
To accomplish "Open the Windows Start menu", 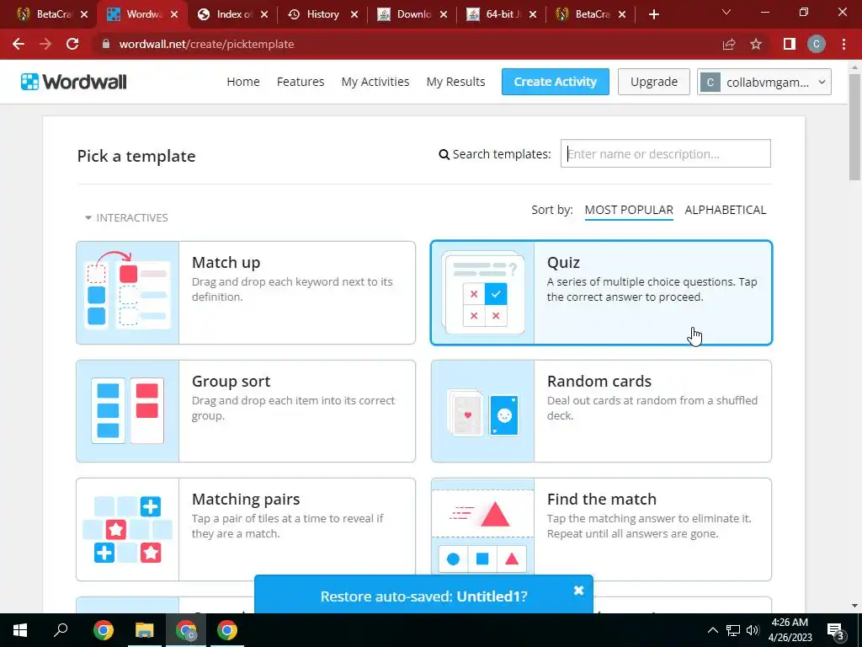I will point(20,630).
